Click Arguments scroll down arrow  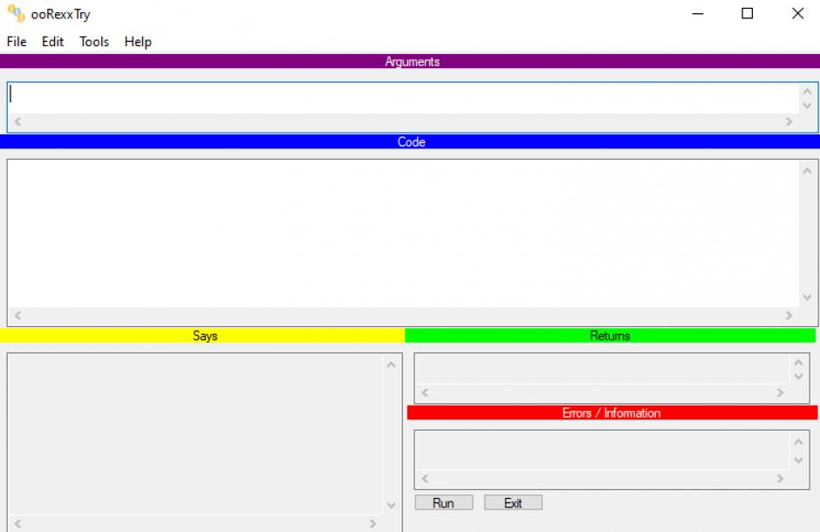(x=808, y=106)
